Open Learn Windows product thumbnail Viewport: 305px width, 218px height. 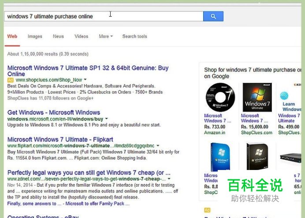290,97
